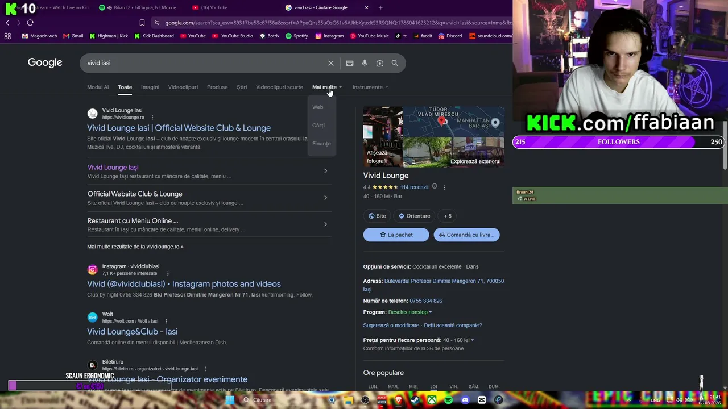Viewport: 728px width, 409px height.
Task: Expand the Official Website Club & Lounge chevron
Action: (x=325, y=198)
